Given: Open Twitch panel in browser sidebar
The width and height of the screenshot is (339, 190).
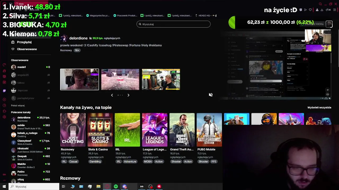Looking at the screenshot, I should click(x=4, y=91).
